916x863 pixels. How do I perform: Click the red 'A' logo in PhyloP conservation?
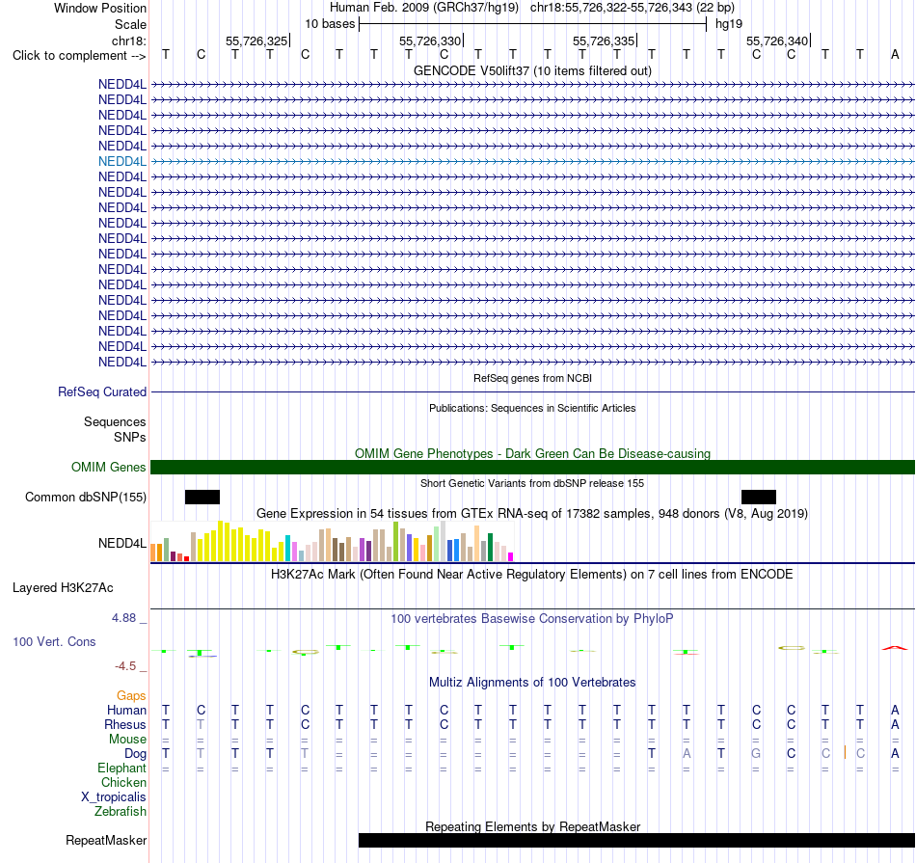pos(895,647)
